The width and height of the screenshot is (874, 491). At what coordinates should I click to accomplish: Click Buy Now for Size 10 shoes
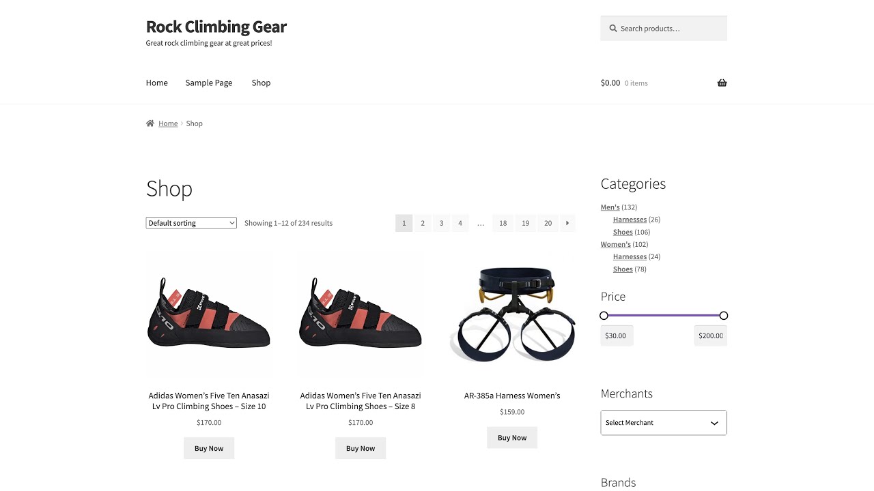(209, 448)
